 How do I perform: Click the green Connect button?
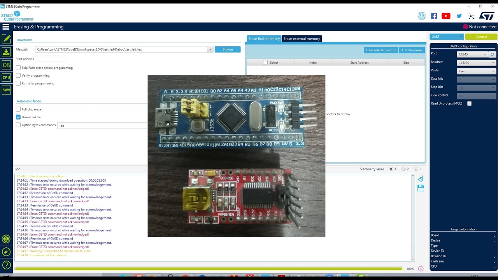481,37
